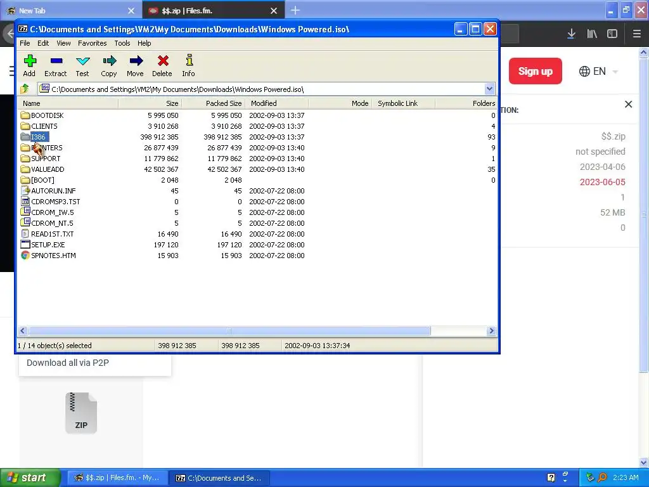Select the CLIENTS folder icon
Viewport: 649px width, 487px height.
pos(25,126)
